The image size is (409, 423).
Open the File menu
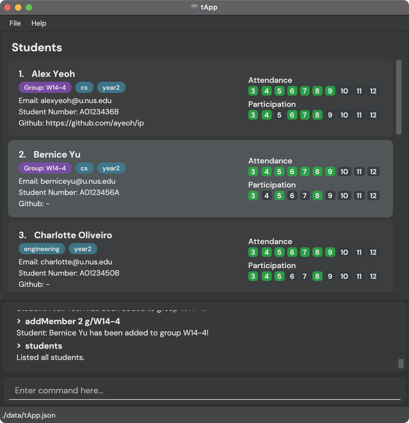click(x=15, y=23)
